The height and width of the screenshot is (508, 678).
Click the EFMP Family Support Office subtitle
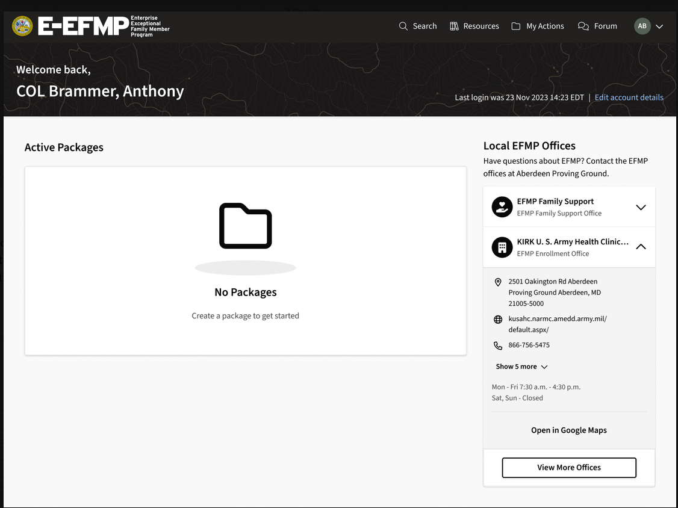[x=559, y=213]
